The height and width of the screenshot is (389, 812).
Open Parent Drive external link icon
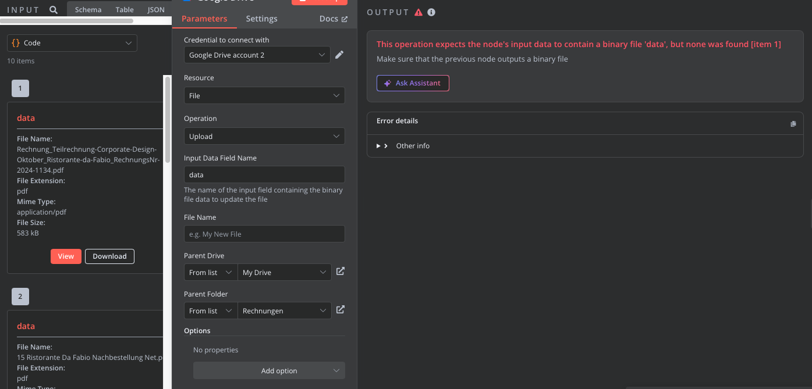point(341,272)
